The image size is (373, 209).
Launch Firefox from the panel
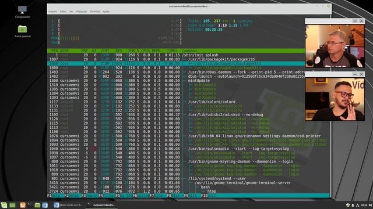click(x=23, y=205)
